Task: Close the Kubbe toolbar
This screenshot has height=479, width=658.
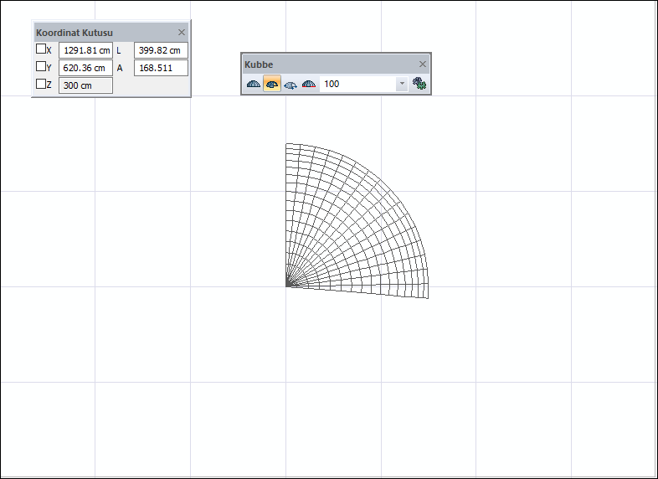Action: (x=423, y=64)
